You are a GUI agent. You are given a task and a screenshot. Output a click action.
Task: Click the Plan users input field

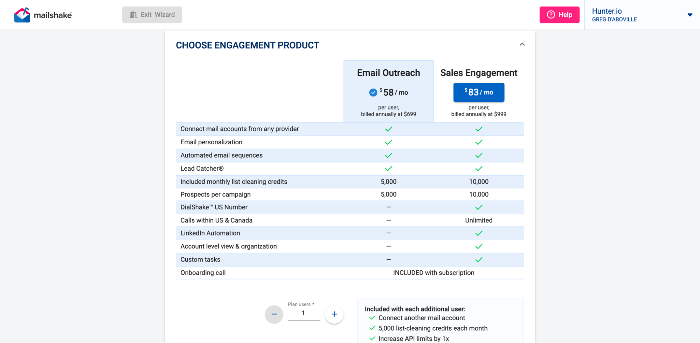304,313
